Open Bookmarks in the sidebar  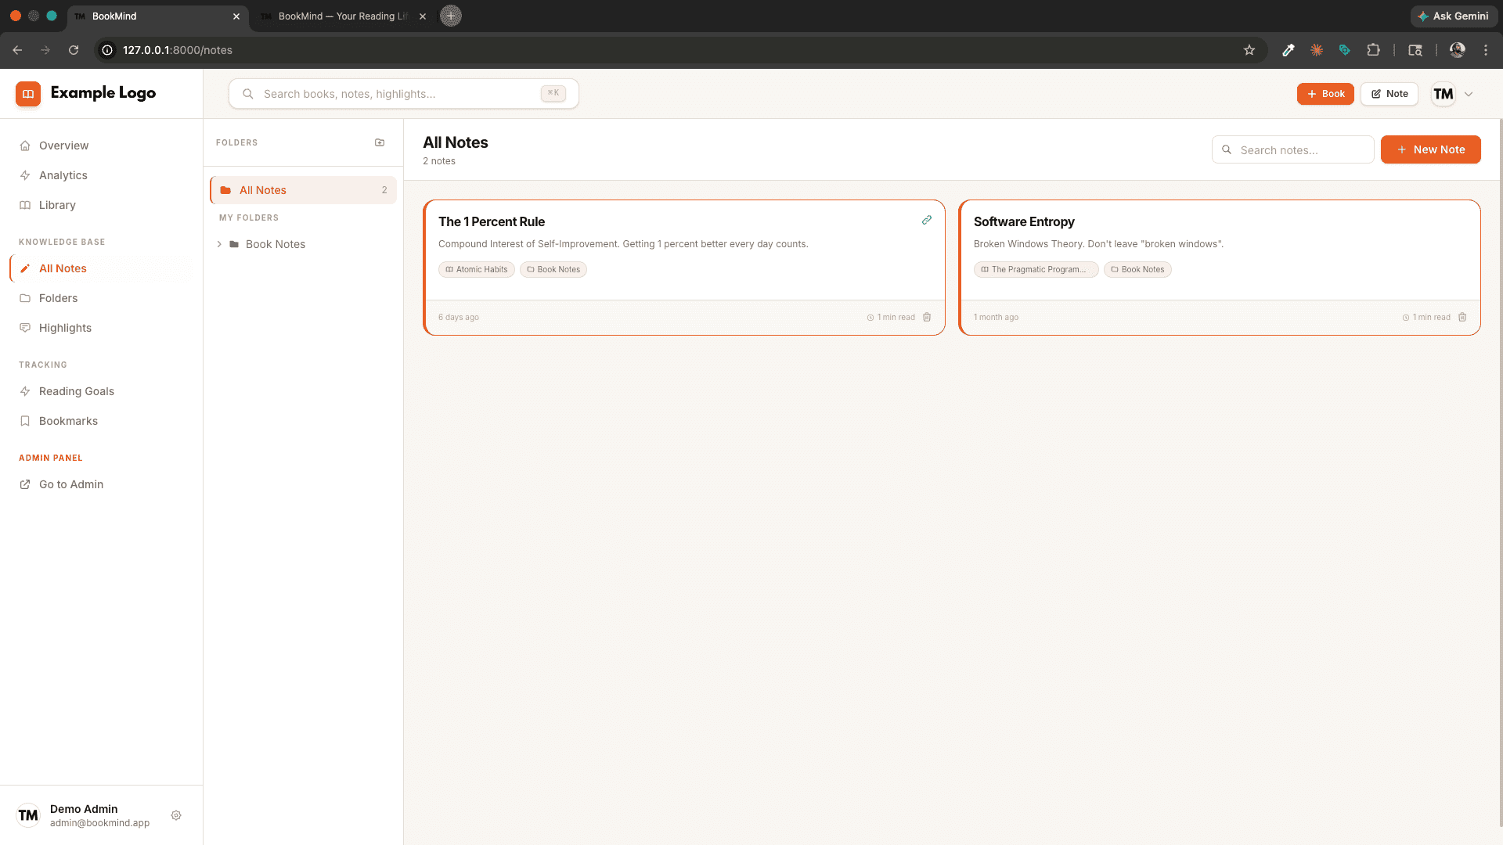click(102, 421)
